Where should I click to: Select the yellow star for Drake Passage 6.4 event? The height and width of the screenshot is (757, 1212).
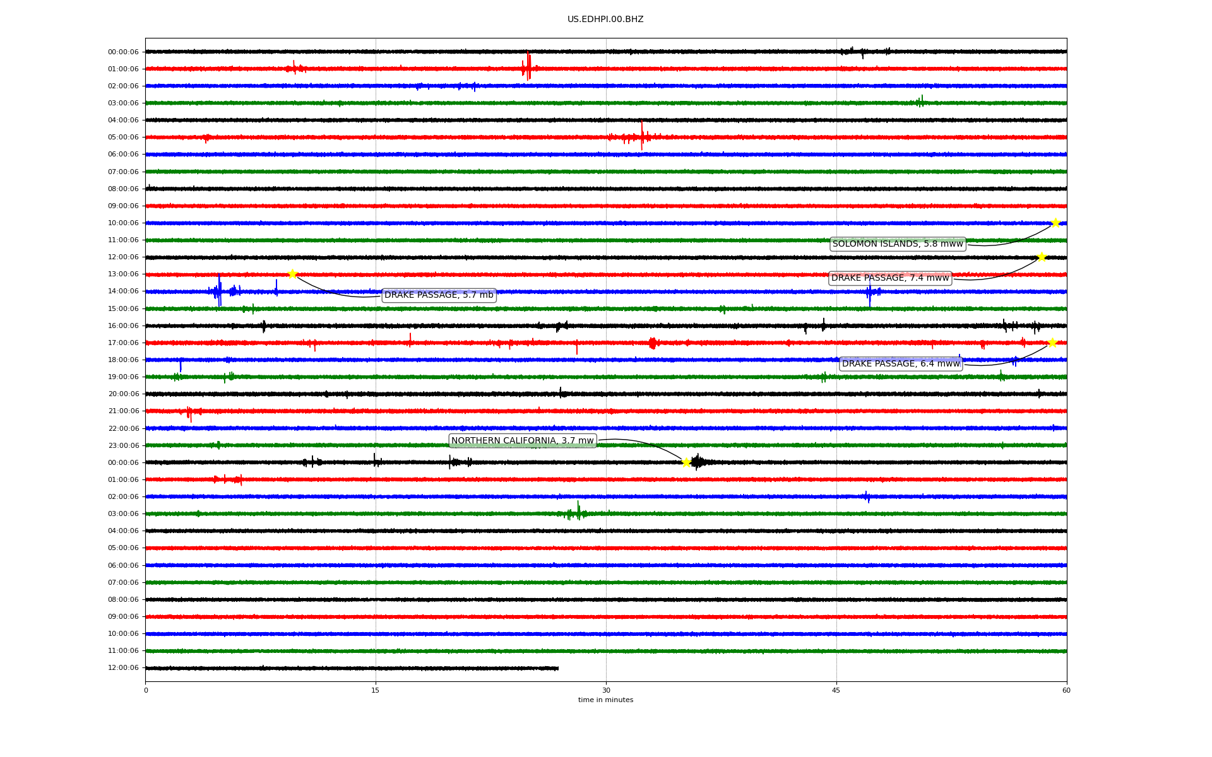(x=1052, y=343)
